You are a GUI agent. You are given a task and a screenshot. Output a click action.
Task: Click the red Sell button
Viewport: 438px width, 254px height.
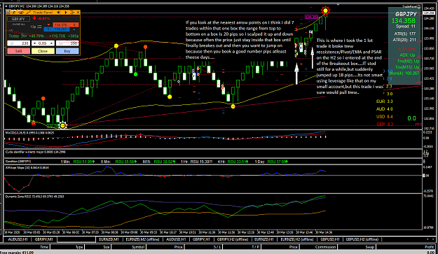(x=18, y=51)
